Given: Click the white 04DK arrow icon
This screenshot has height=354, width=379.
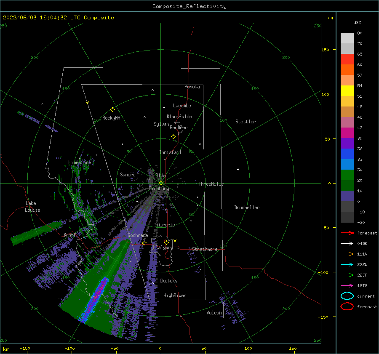Looking at the screenshot, I should click(347, 244).
